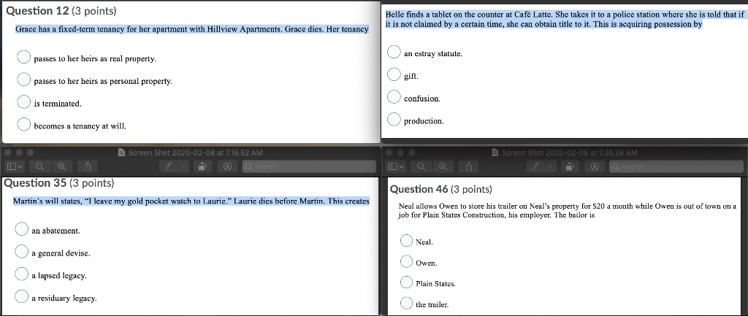Image resolution: width=748 pixels, height=316 pixels.
Task: Click document proxy icon of 7.16.52 AM title
Action: (122, 153)
